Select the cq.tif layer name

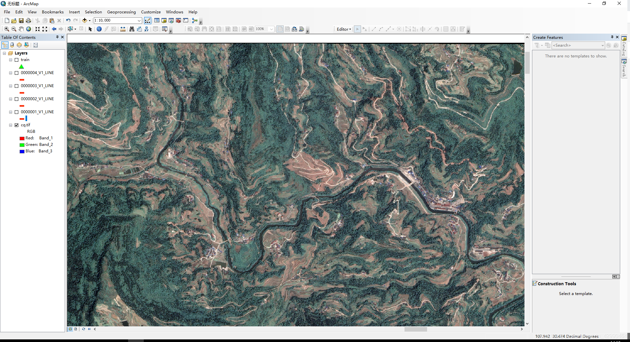coord(25,125)
